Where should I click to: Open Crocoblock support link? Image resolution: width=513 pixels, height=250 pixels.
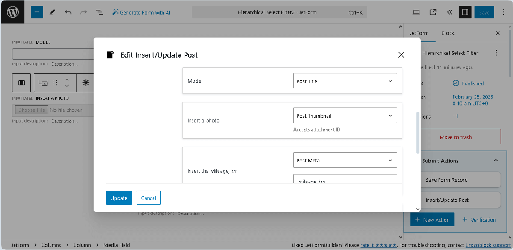(x=490, y=245)
